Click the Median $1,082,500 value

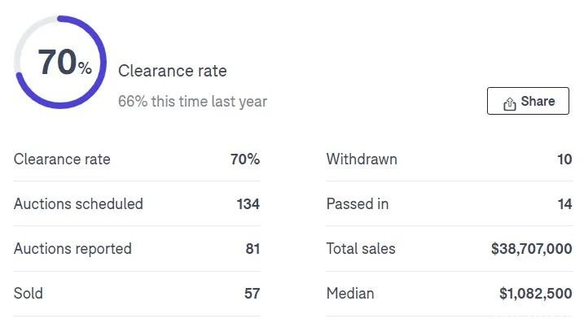536,294
